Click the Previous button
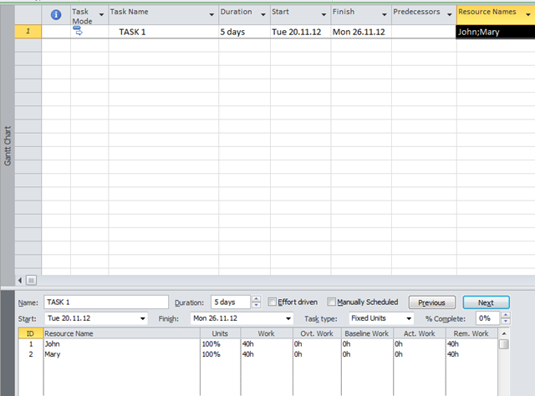This screenshot has width=535, height=396. [x=431, y=302]
